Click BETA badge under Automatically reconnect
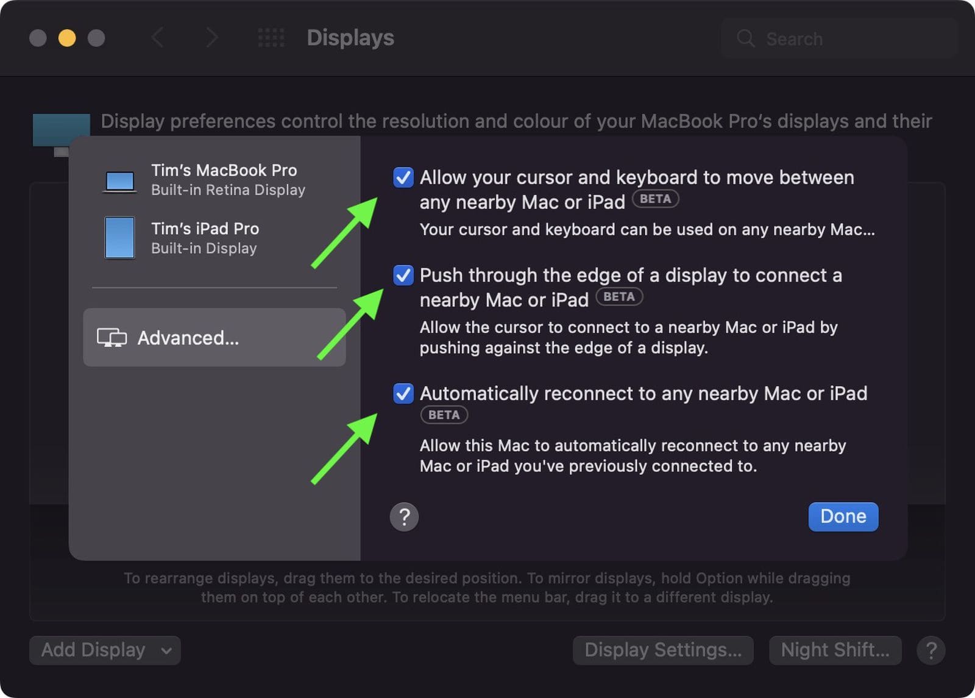 (x=444, y=415)
